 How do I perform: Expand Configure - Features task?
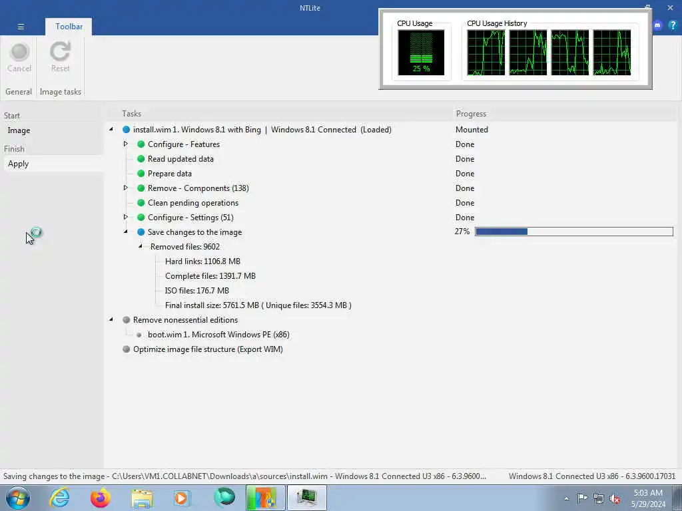(x=126, y=144)
